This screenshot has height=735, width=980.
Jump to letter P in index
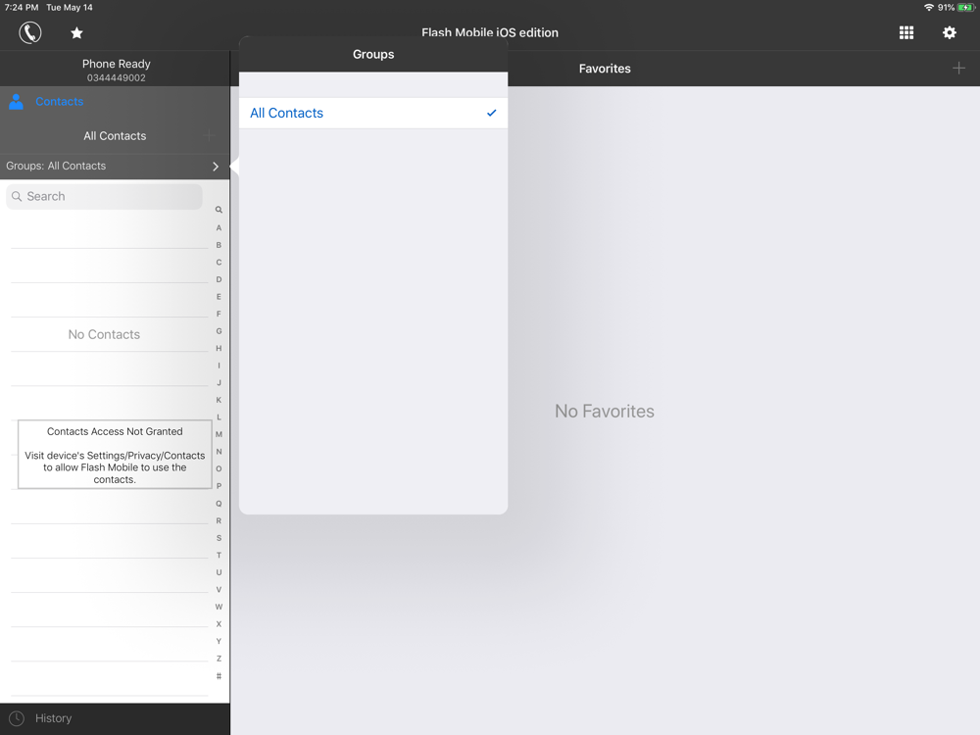pos(219,486)
